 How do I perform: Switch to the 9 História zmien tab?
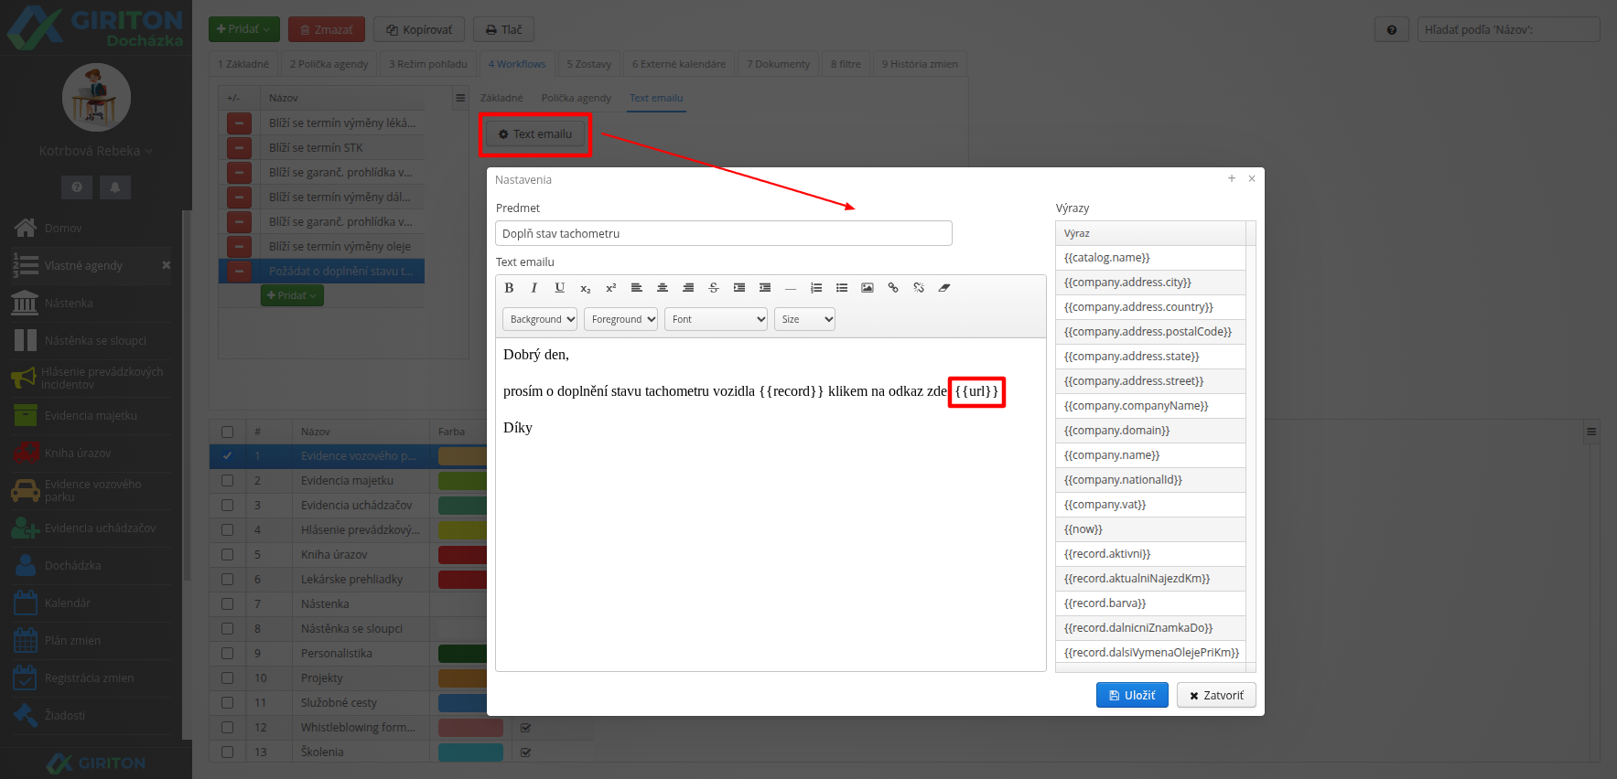920,64
